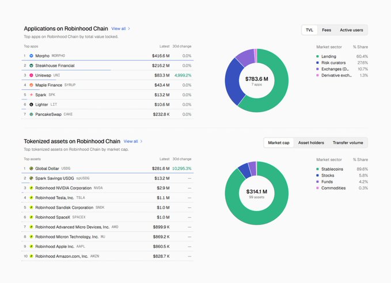Open the Steakhouse Financial app name
Screen dimensions: 391x283
(55, 66)
